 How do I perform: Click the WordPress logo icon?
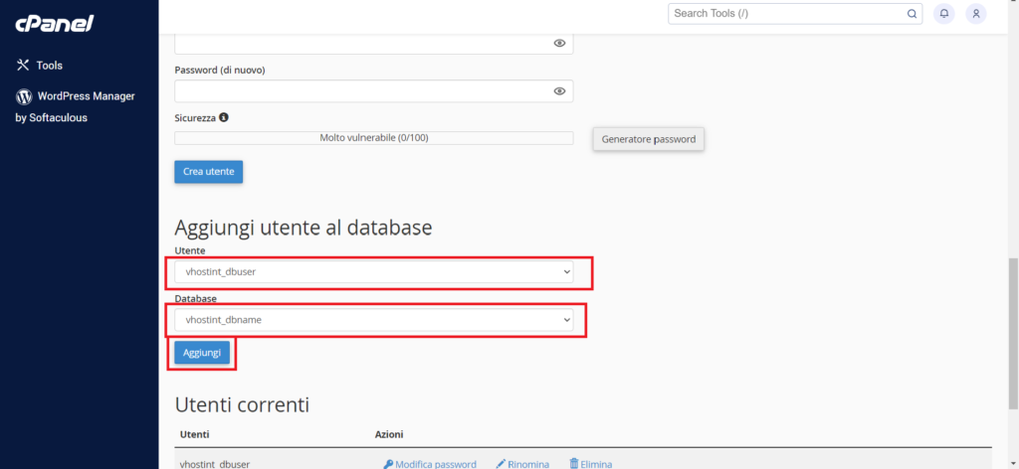pyautogui.click(x=24, y=96)
